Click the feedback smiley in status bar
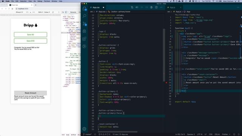Screen dimensions: 242x136 point(234,134)
